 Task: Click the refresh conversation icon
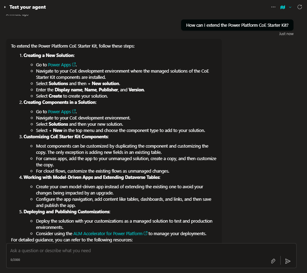click(x=300, y=7)
